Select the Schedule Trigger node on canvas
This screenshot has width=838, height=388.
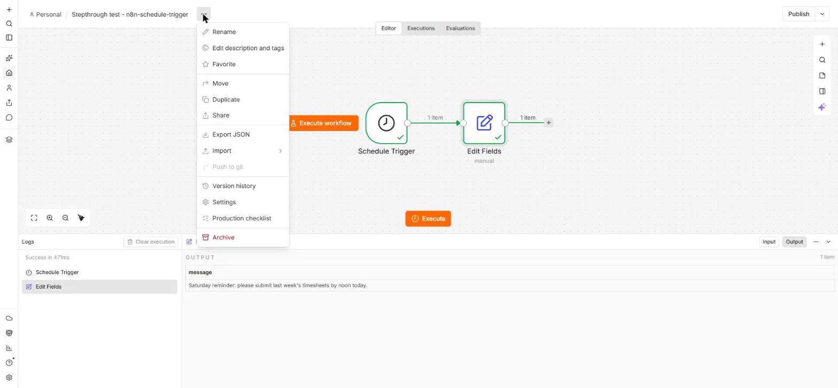click(x=386, y=123)
